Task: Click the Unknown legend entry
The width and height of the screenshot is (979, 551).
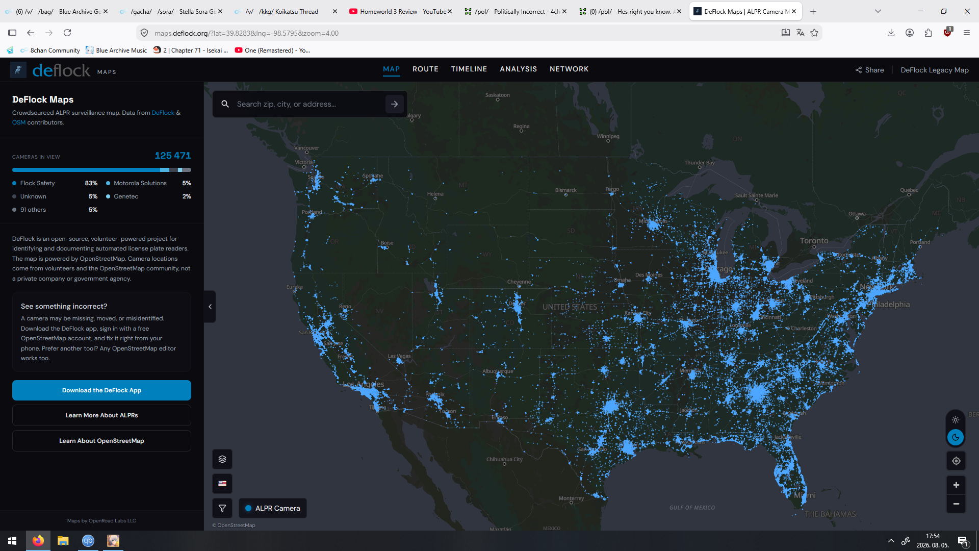Action: (x=55, y=196)
